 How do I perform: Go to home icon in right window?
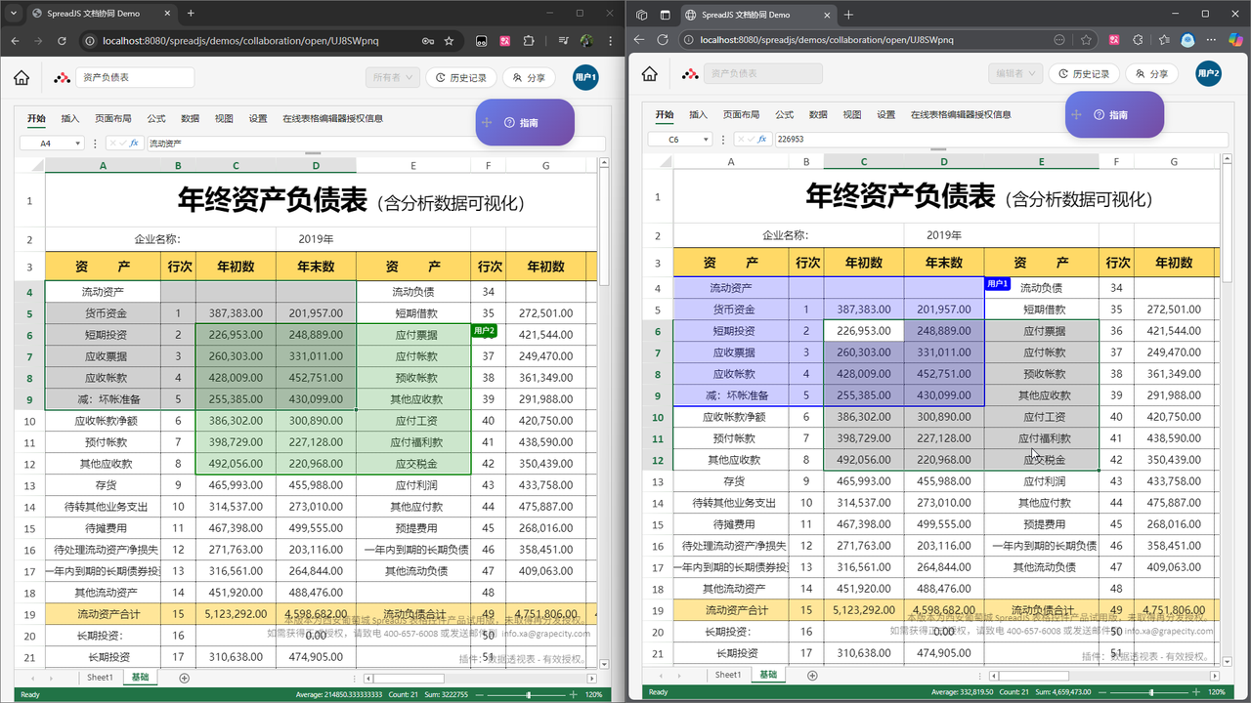tap(650, 74)
